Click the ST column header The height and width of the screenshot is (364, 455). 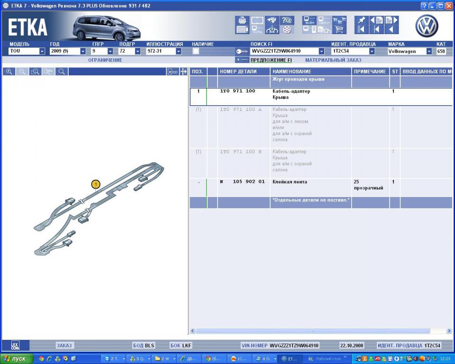[x=395, y=72]
